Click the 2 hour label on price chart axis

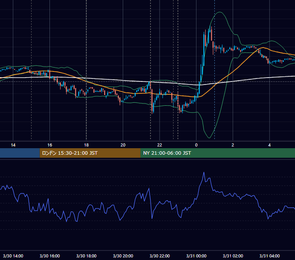(233, 145)
